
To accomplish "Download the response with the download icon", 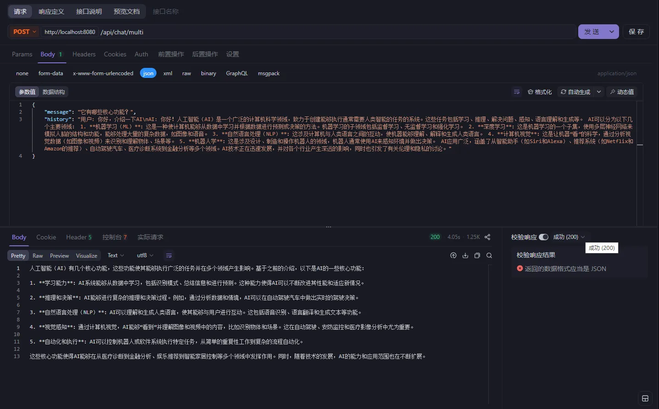I will point(465,255).
